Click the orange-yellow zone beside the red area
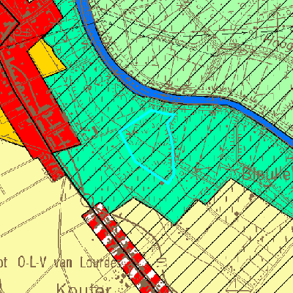 click(x=47, y=59)
